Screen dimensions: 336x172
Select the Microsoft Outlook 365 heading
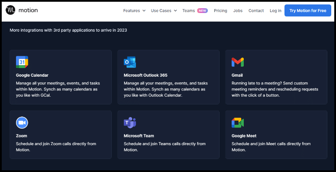pos(145,75)
